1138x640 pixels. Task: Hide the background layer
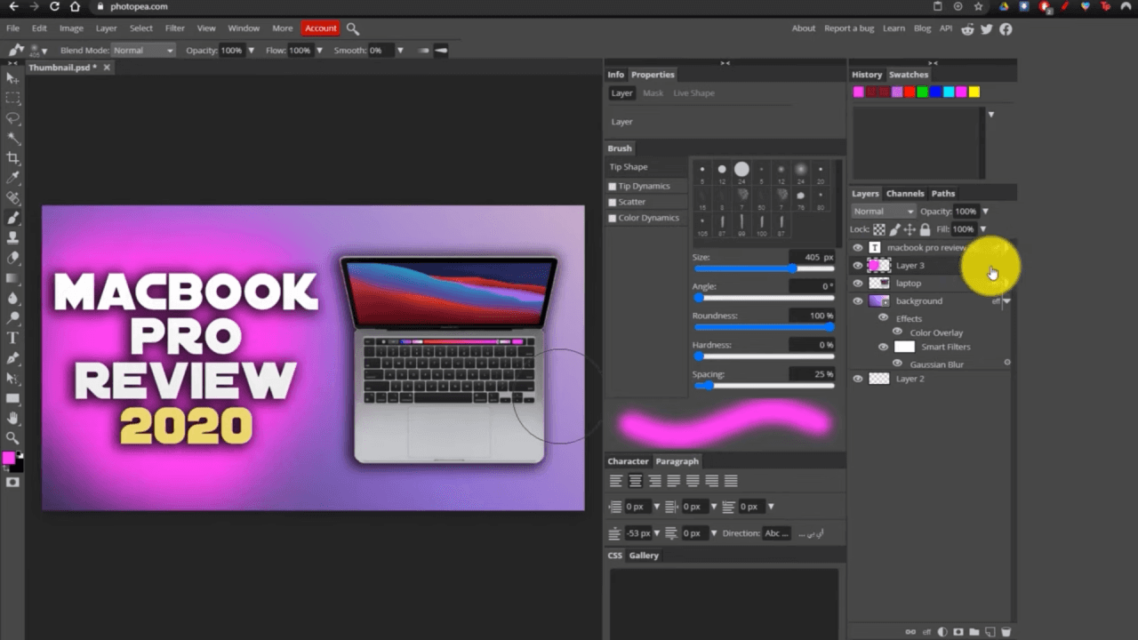coord(858,301)
